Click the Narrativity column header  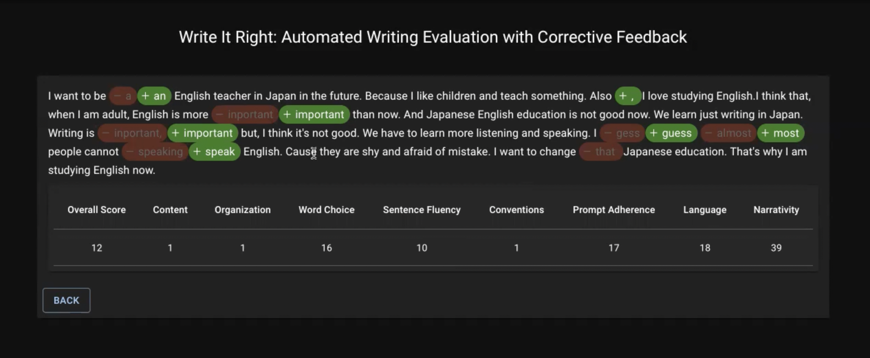[x=776, y=210]
